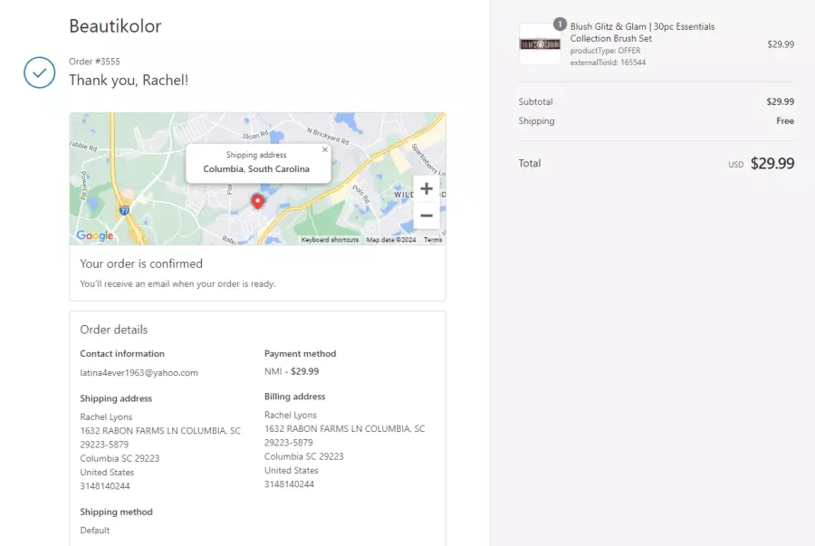Zoom out on the map

tap(427, 216)
